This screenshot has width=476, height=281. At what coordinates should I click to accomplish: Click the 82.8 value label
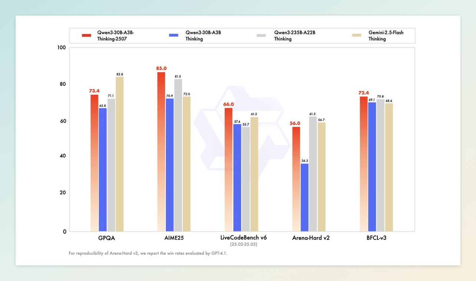click(120, 74)
